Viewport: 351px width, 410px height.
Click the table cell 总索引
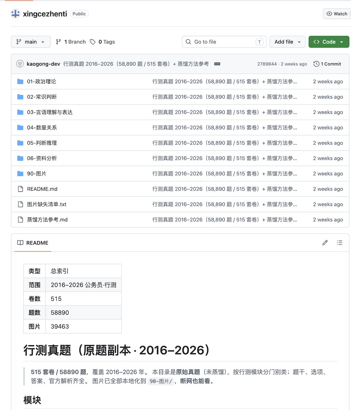84,271
